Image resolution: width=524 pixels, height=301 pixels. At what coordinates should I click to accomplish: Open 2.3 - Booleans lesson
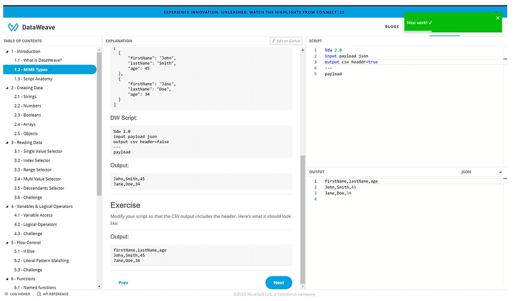click(x=27, y=115)
